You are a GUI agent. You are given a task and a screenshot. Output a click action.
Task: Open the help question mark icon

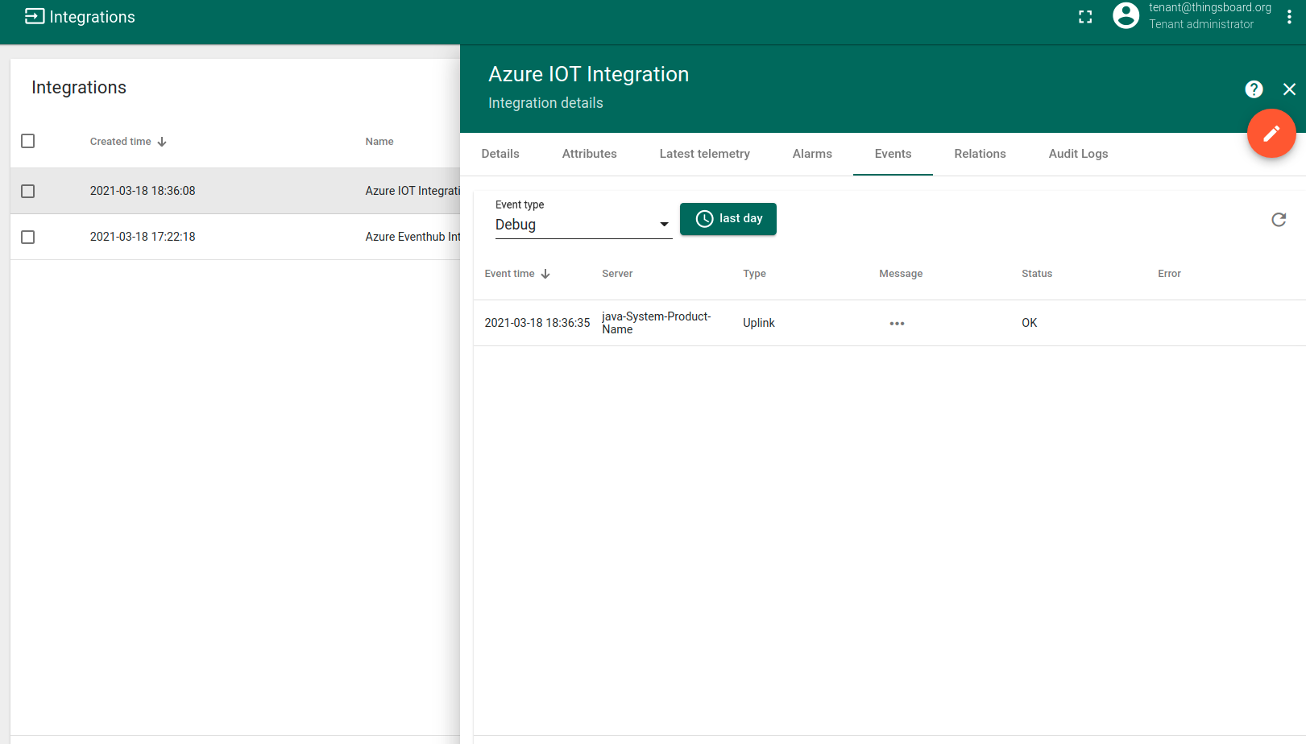pyautogui.click(x=1254, y=89)
